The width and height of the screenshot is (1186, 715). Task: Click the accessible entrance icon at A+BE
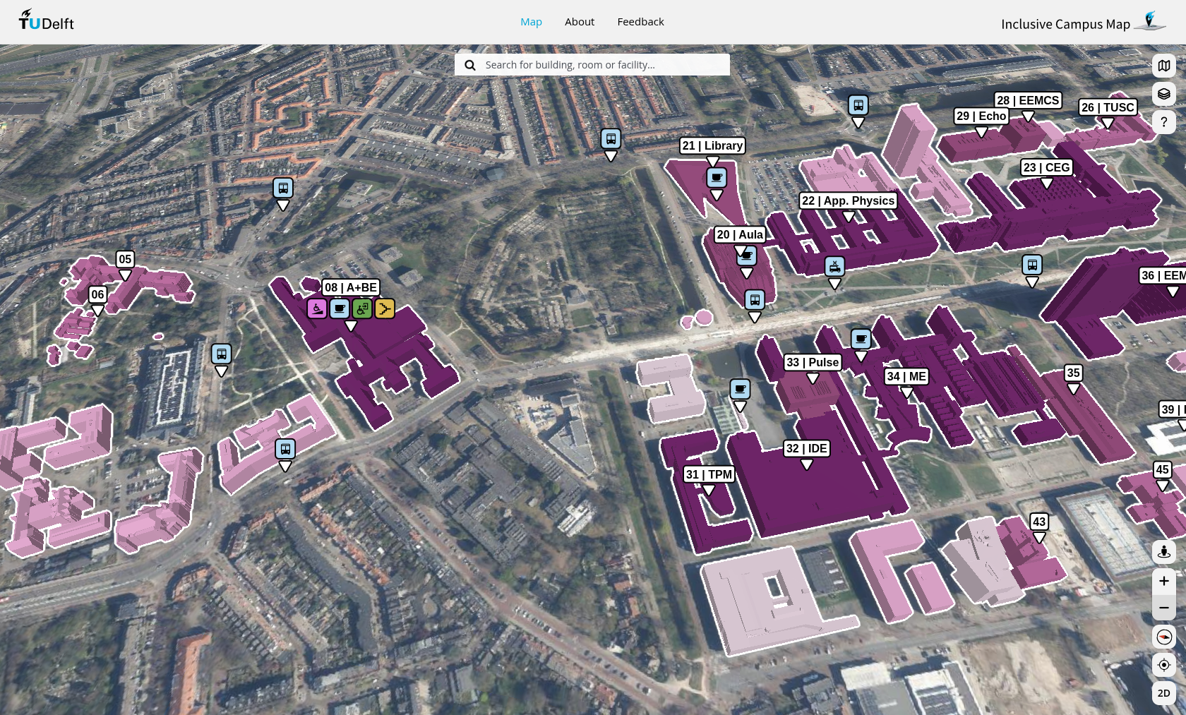pyautogui.click(x=362, y=308)
